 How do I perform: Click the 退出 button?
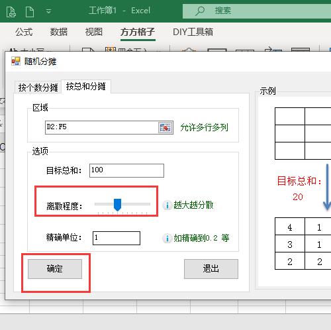coord(211,269)
